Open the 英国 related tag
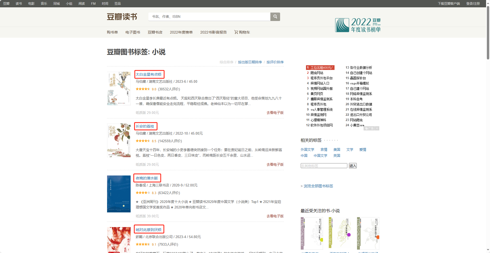Screen dimensions: 490x253 point(337,156)
